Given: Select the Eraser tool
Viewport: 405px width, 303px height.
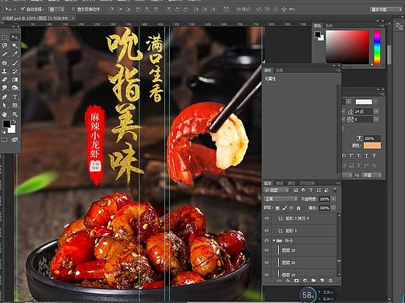Looking at the screenshot, I should (x=5, y=80).
